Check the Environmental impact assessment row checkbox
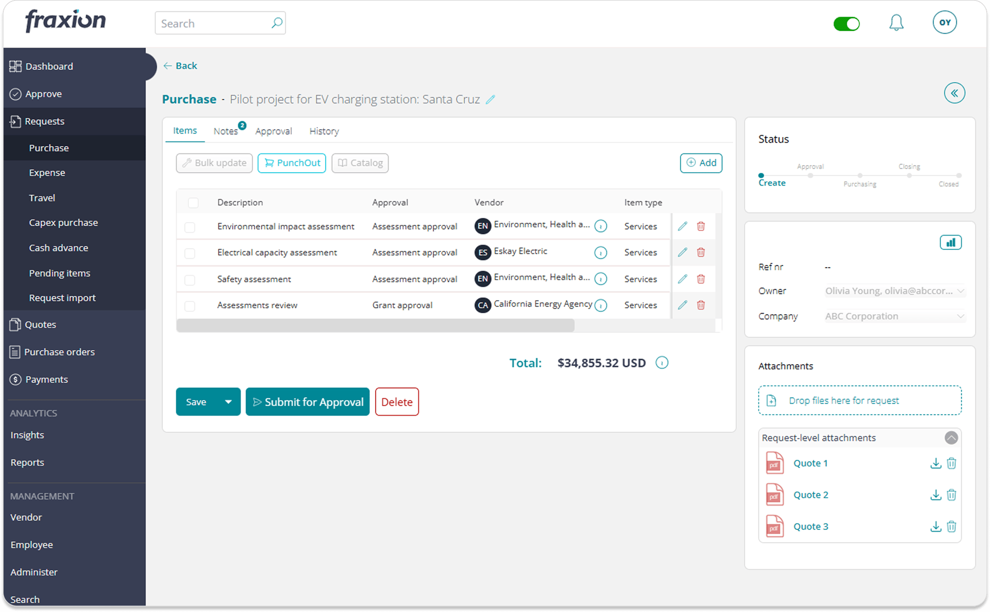The image size is (990, 612). [190, 226]
